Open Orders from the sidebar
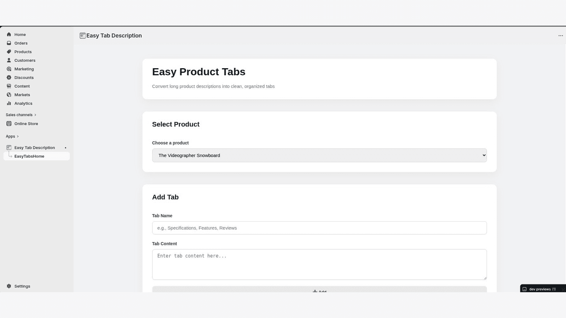Screen dimensions: 566x318 click(x=9, y=43)
